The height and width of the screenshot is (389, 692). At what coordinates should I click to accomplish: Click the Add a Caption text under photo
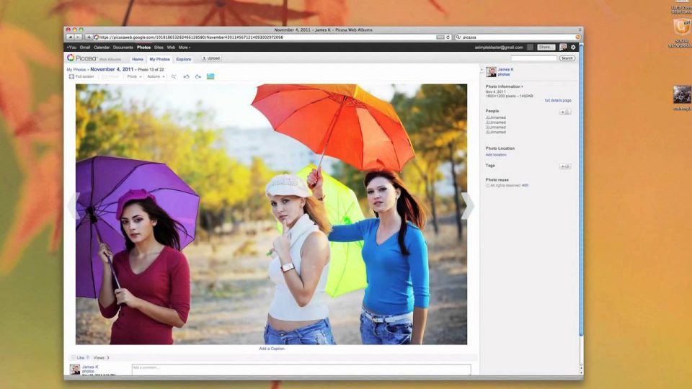(x=272, y=349)
